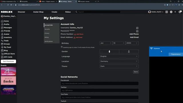
Task: Open the Metaverse Champions event thumbnail
Action: (8, 90)
